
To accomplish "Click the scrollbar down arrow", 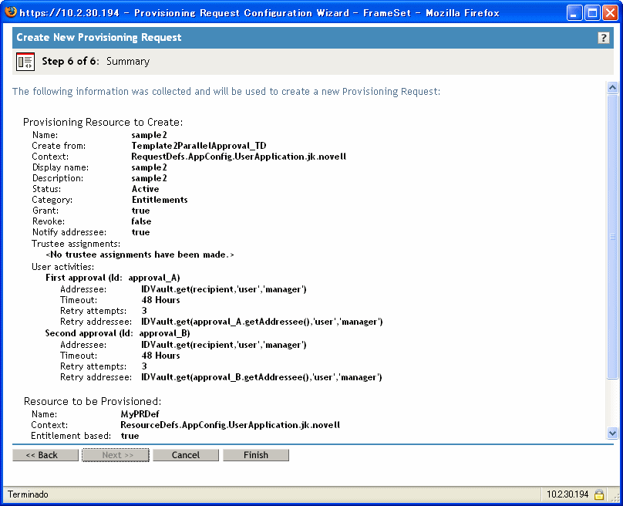I will [612, 433].
